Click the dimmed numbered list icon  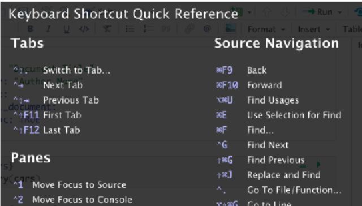(148, 29)
